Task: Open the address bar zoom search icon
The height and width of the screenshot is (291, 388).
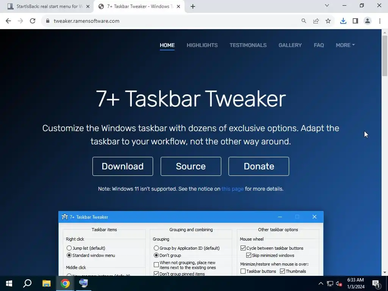Action: [304, 21]
